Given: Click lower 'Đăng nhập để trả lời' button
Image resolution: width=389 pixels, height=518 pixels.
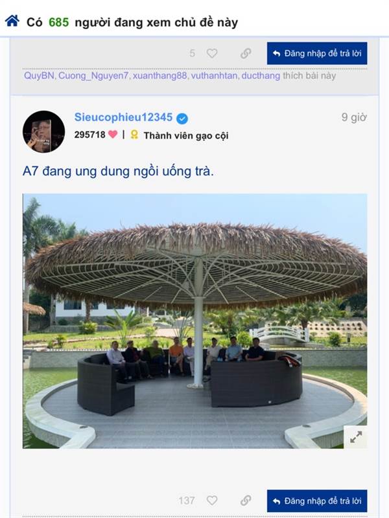Looking at the screenshot, I should coord(317,501).
